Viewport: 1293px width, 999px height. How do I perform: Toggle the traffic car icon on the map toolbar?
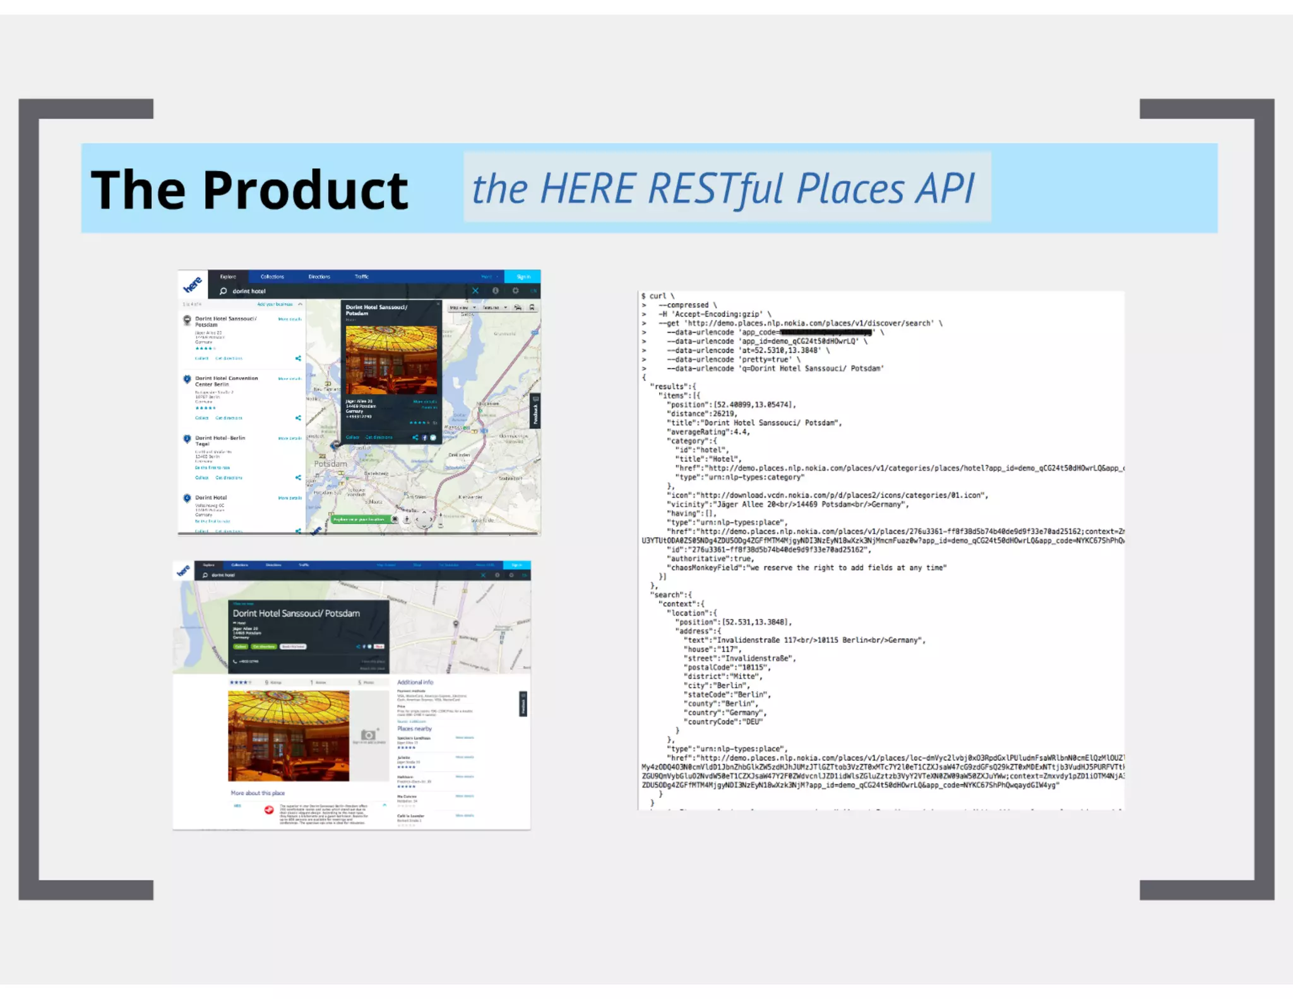[518, 308]
